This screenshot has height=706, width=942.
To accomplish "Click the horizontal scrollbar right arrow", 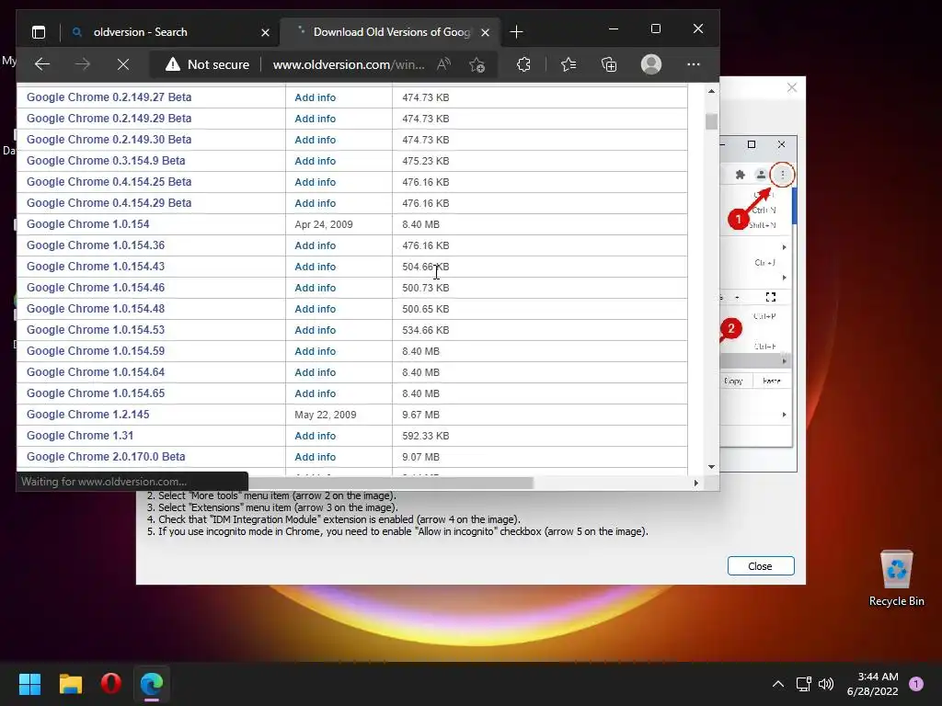I will click(695, 483).
